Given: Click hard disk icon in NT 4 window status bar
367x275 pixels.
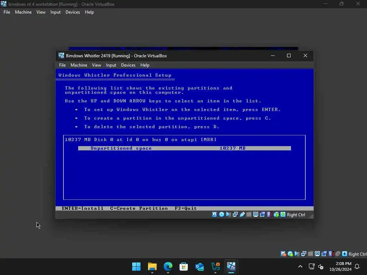Looking at the screenshot, I should point(283,254).
